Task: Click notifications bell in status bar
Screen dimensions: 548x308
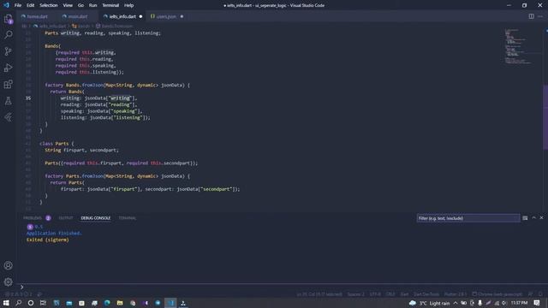Action: point(540,294)
